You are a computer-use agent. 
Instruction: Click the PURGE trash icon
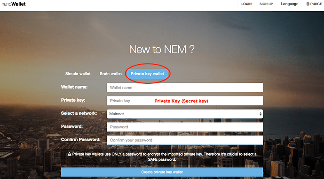pyautogui.click(x=308, y=4)
